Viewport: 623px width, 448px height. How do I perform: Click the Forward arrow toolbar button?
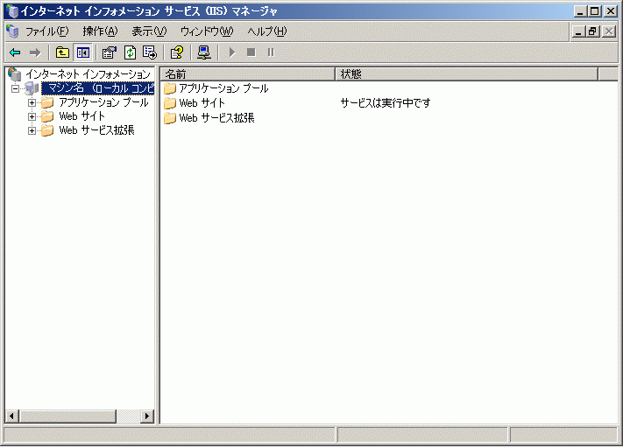tap(35, 52)
